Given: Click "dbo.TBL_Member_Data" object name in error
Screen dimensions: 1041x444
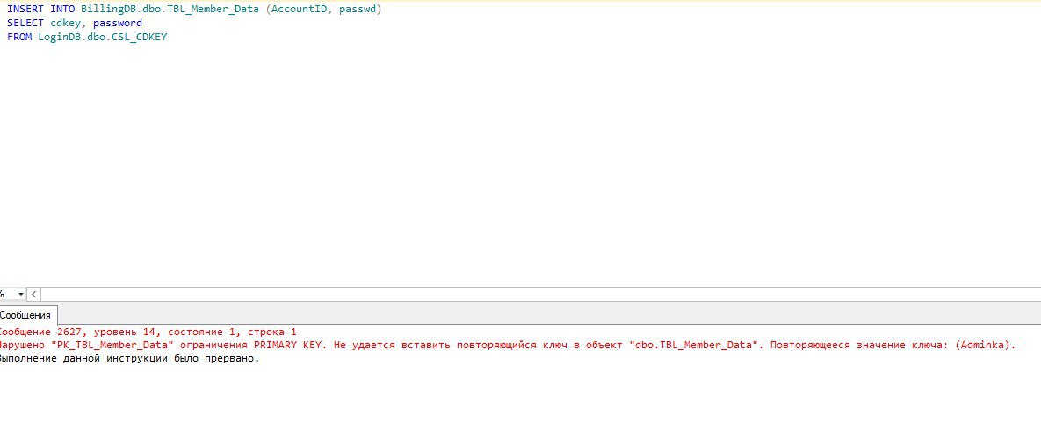Looking at the screenshot, I should pyautogui.click(x=695, y=345).
